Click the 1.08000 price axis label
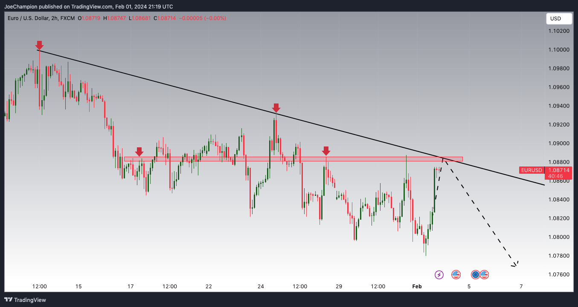578x307 pixels. (x=559, y=237)
